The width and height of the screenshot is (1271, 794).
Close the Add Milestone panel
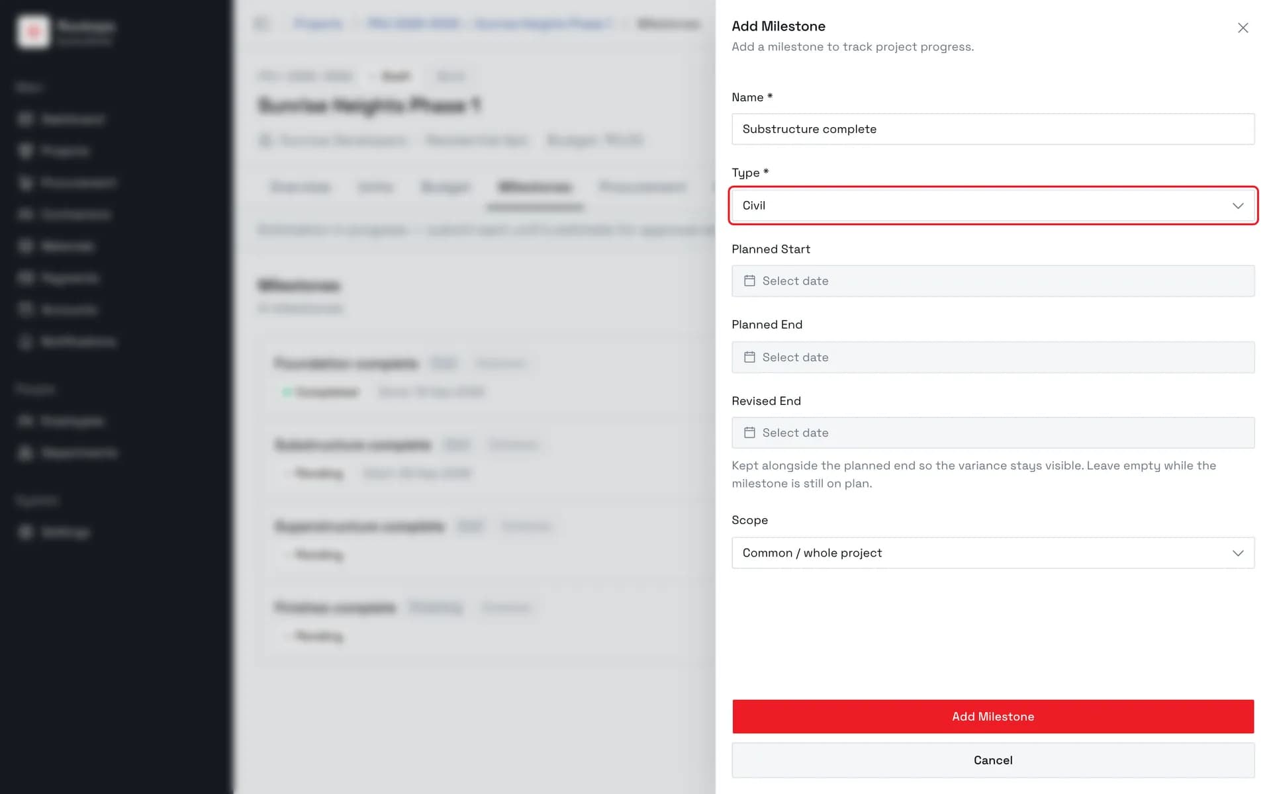pos(1243,28)
